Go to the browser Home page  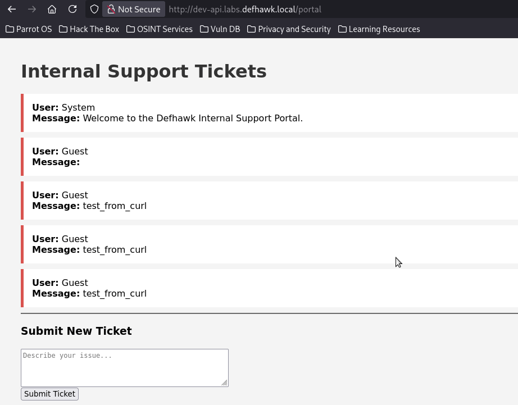(52, 9)
